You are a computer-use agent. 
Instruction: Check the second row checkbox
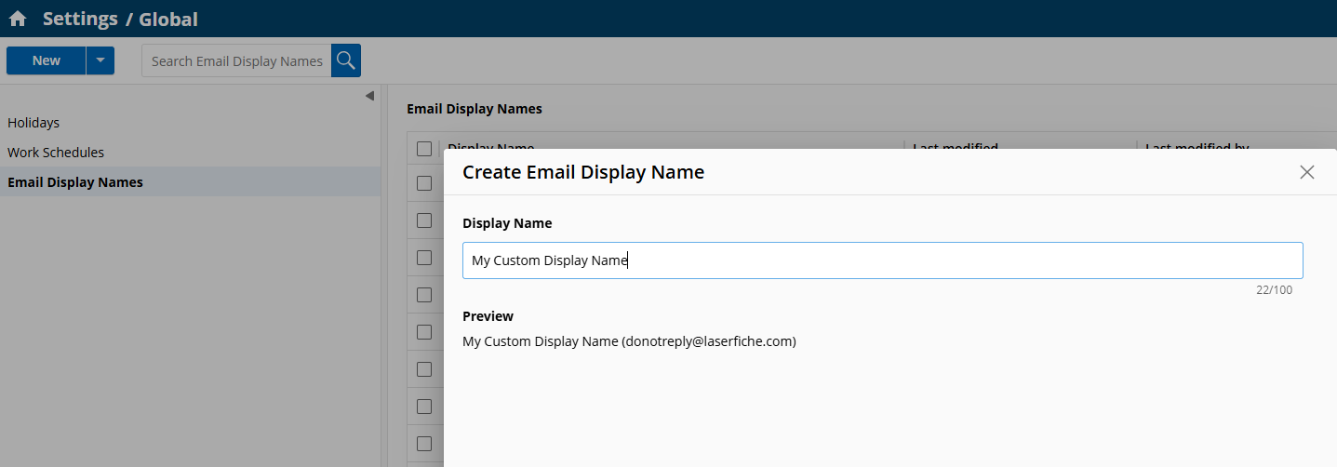point(424,220)
